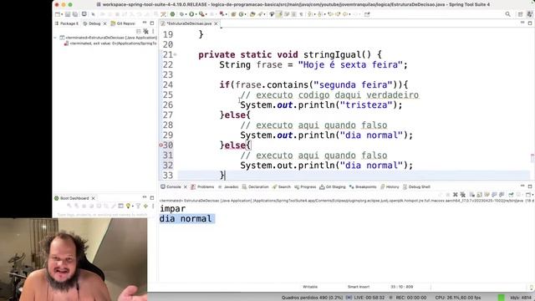Open the Progress tab
This screenshot has width=535, height=301.
(305, 187)
